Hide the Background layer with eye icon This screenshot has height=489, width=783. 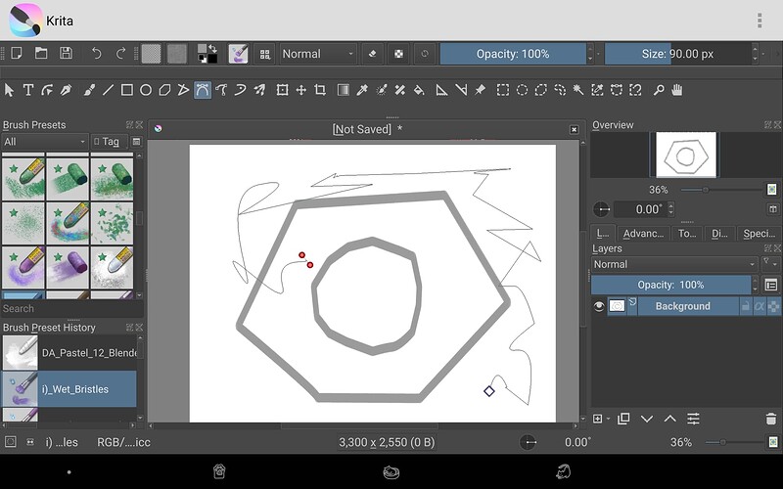click(x=599, y=306)
